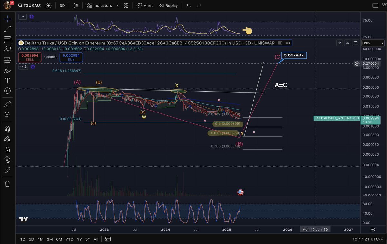Image resolution: width=387 pixels, height=244 pixels.
Task: Open the USD currency dropdown
Action: coord(373,43)
